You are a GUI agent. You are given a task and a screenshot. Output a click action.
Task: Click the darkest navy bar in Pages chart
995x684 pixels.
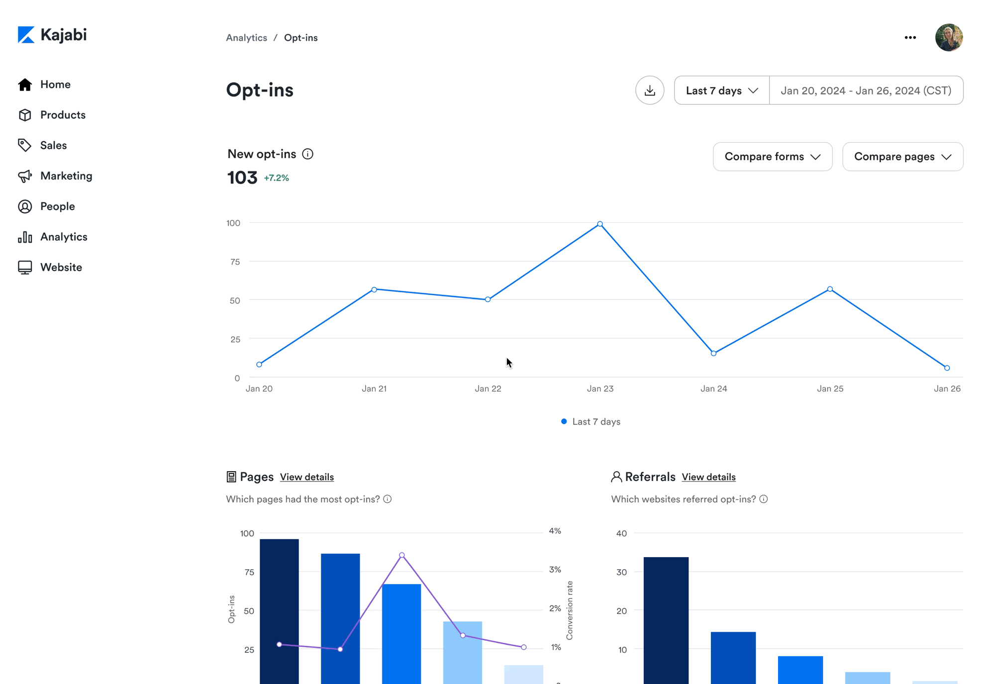click(279, 611)
